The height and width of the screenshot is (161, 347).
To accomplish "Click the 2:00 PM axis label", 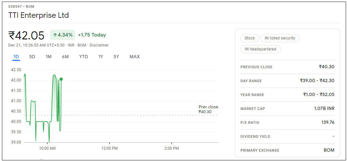I will click(171, 148).
